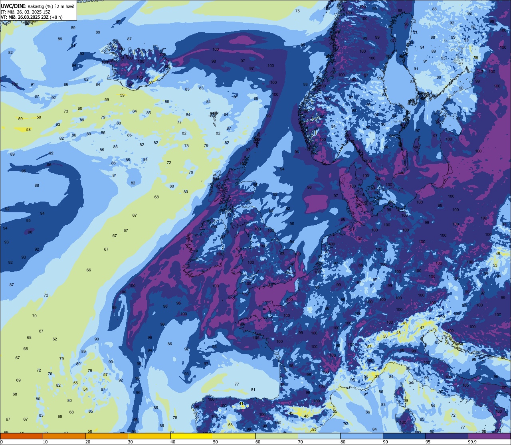
Task: Choose the light green 60–70 legend segment
Action: coord(277,436)
